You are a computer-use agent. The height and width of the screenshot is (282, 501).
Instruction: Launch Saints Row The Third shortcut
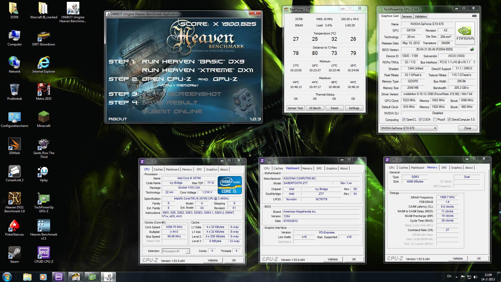click(44, 148)
